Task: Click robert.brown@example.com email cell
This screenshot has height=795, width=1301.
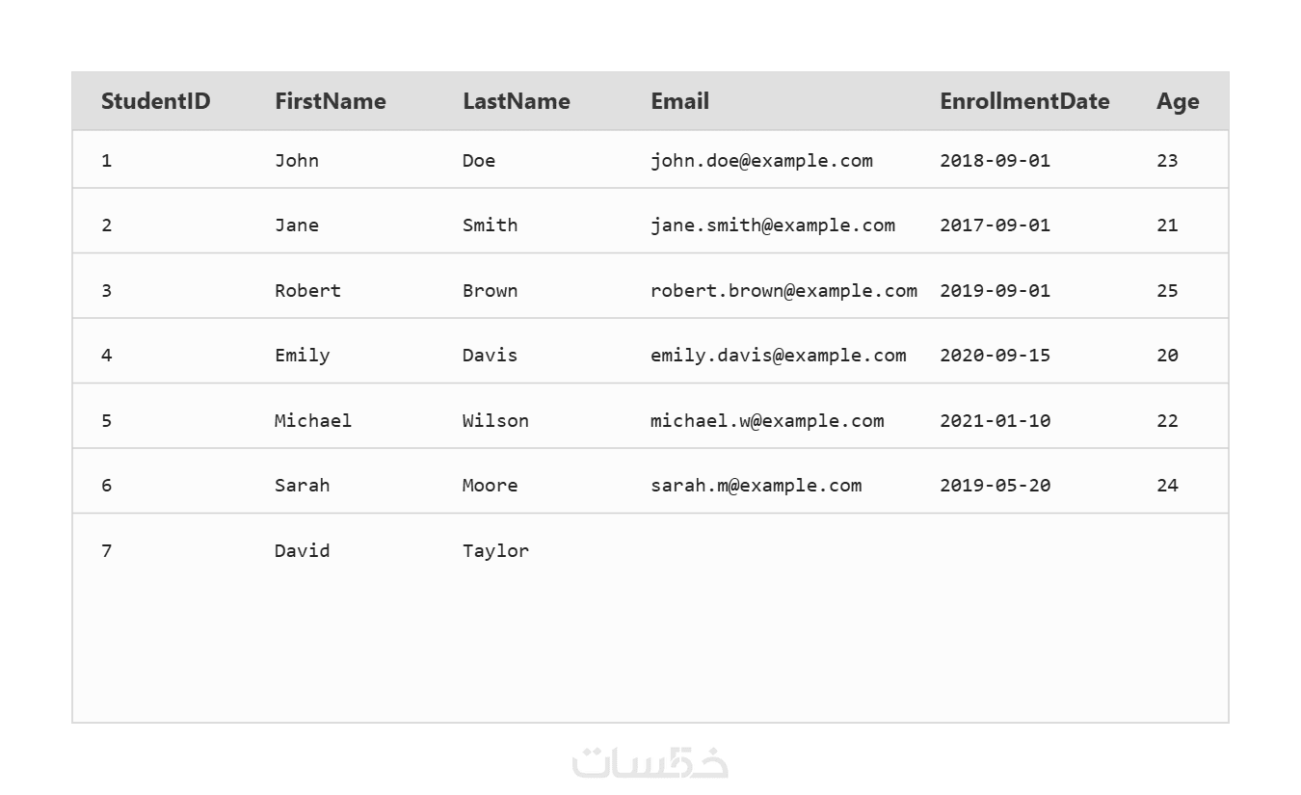Action: point(783,290)
